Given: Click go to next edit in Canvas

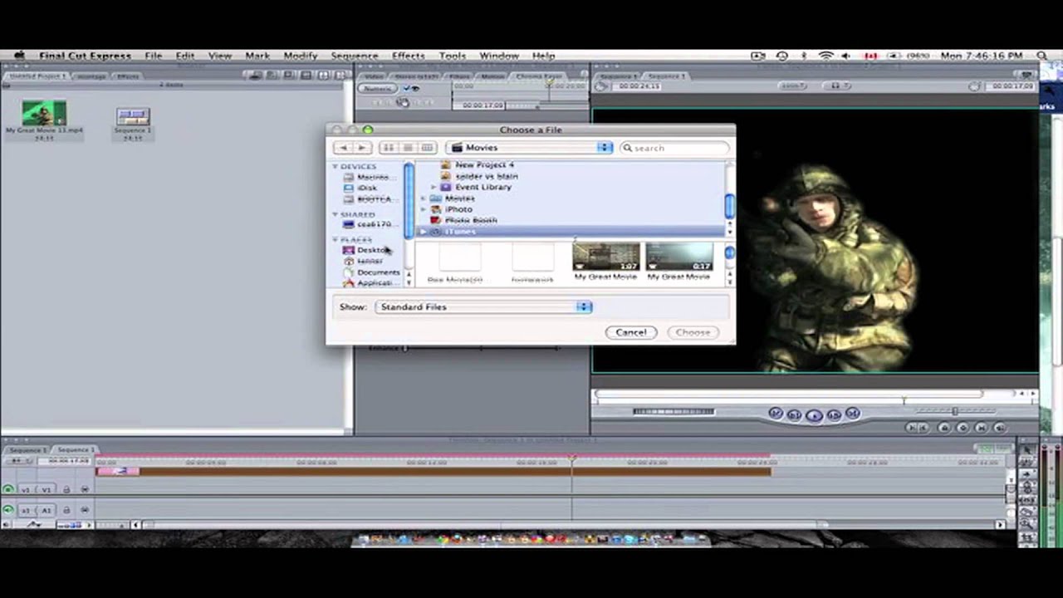Looking at the screenshot, I should click(852, 414).
